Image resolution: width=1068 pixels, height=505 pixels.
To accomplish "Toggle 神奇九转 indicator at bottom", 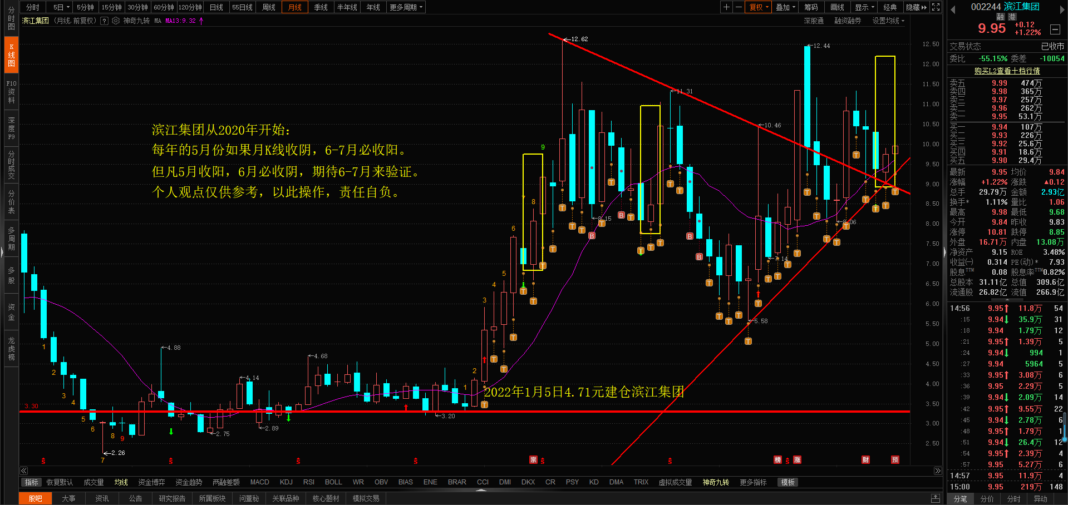I will click(x=716, y=482).
